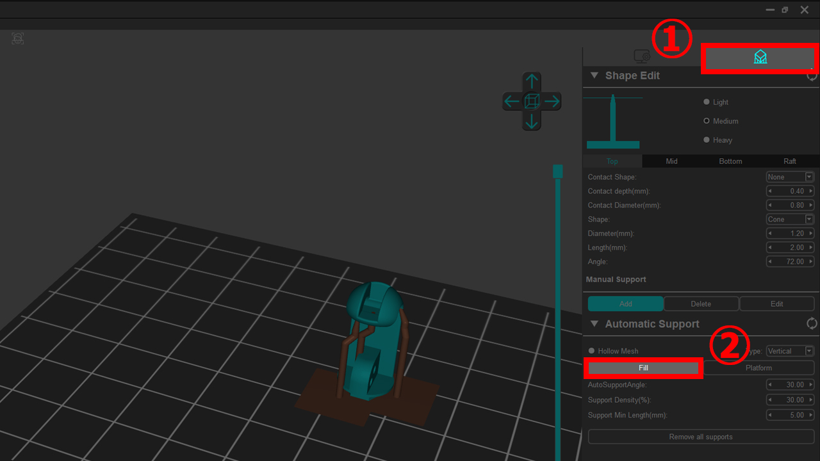
Task: Click the up arrow on view navigator
Action: point(531,82)
